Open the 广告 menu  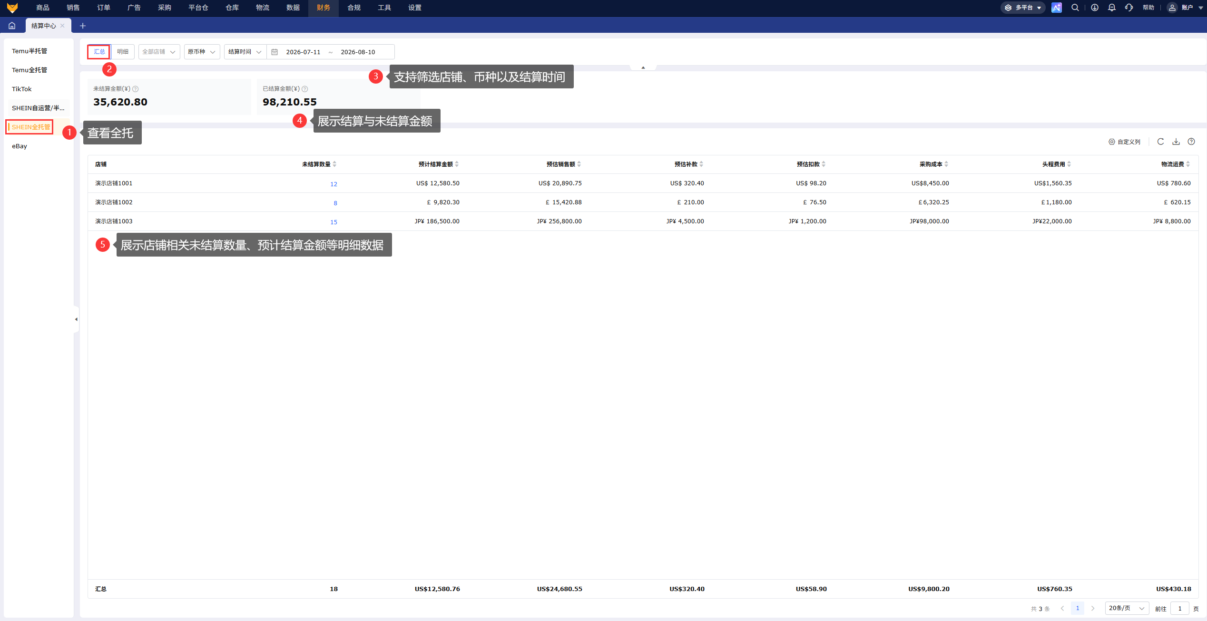tap(134, 8)
